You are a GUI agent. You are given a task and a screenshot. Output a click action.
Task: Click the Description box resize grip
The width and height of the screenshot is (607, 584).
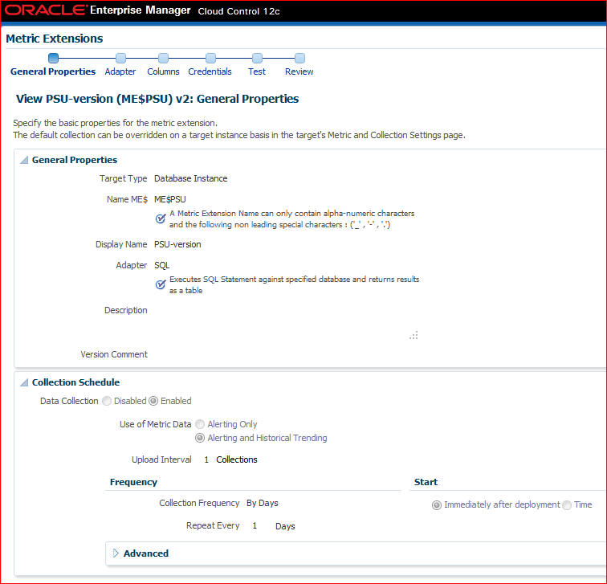click(413, 335)
